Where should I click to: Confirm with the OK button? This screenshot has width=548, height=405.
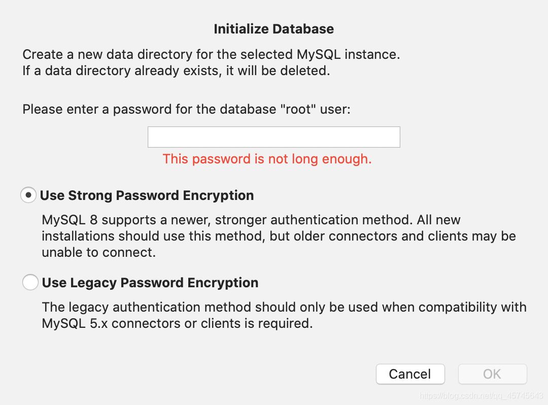(x=492, y=374)
